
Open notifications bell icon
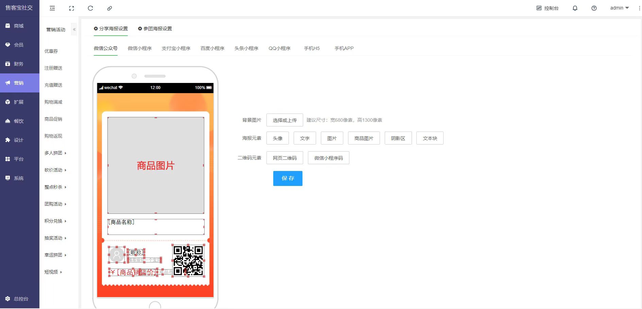(575, 8)
